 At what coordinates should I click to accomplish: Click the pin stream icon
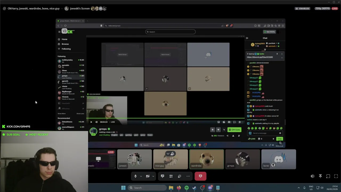(x=320, y=176)
